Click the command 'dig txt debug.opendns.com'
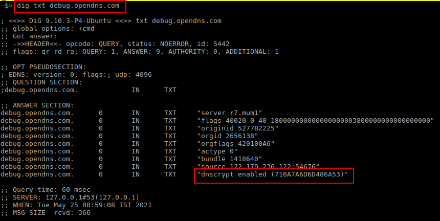Screen dimensions: 440x221 point(68,6)
